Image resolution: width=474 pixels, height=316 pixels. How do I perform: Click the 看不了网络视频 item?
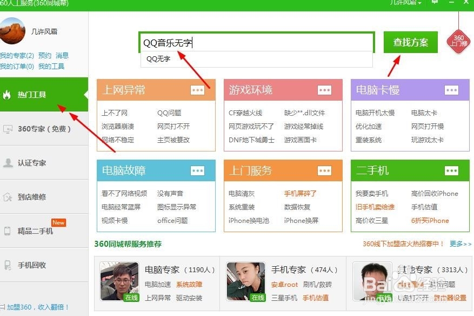coord(124,193)
